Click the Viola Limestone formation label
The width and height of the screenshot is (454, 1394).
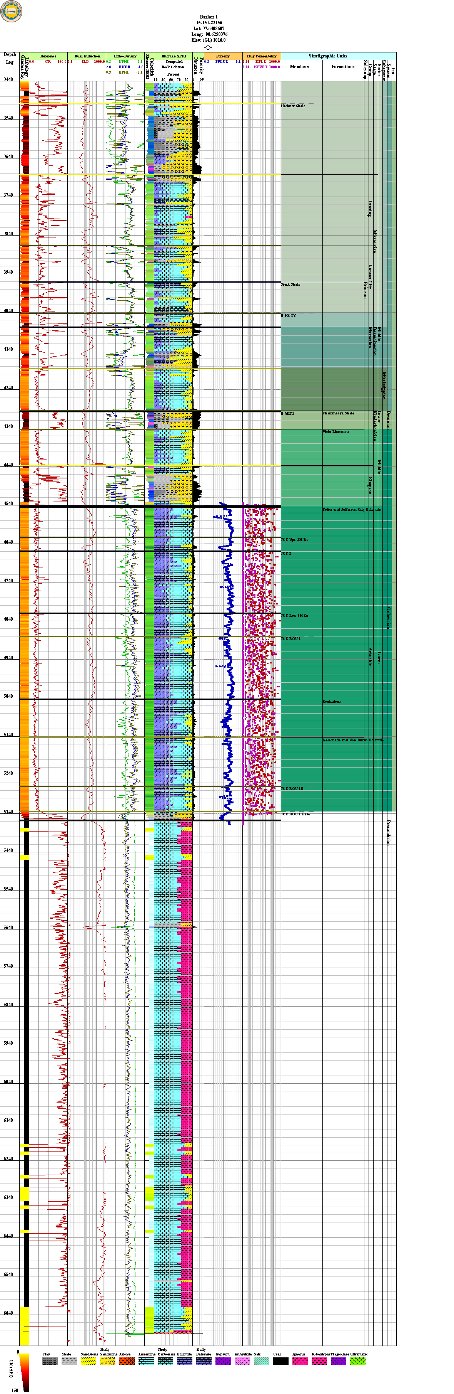pyautogui.click(x=336, y=432)
